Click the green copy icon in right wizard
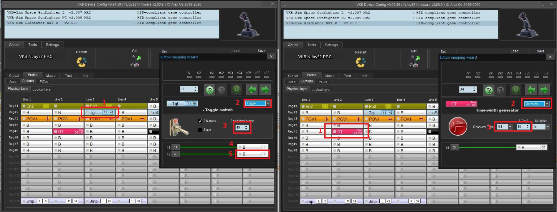 pyautogui.click(x=489, y=90)
